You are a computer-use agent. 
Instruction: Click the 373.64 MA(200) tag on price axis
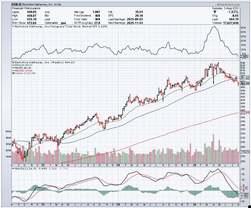tap(245, 113)
